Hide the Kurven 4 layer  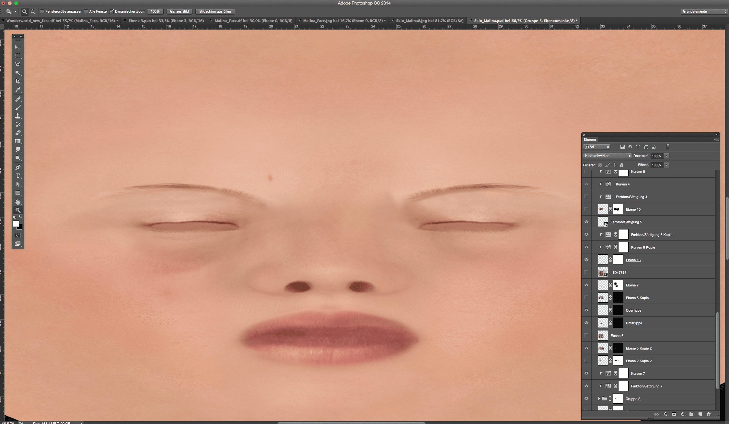coord(586,184)
